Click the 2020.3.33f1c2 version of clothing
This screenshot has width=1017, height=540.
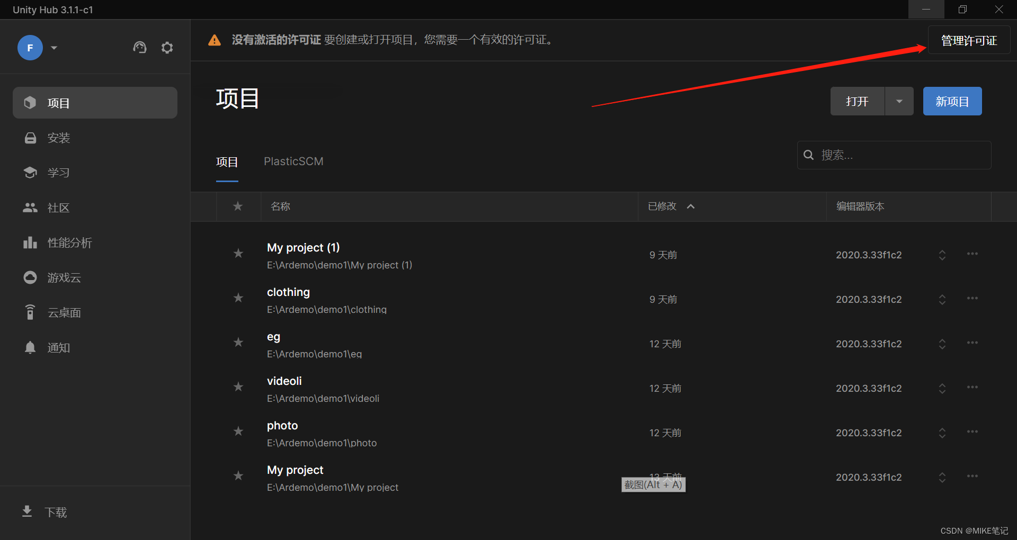pyautogui.click(x=869, y=300)
